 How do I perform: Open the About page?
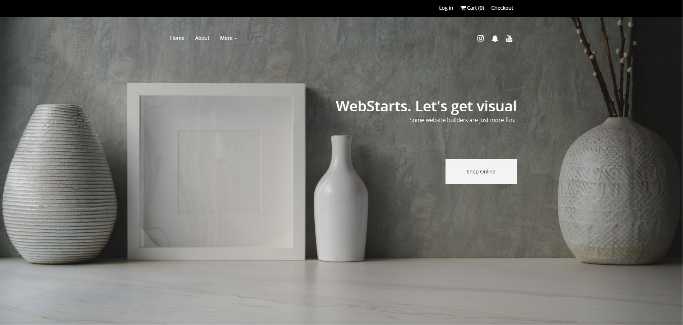[x=202, y=38]
